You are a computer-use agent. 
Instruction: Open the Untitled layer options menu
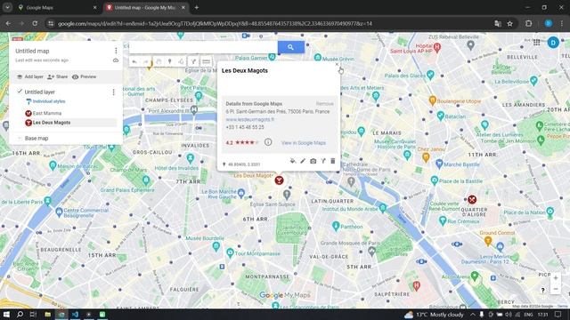tap(113, 92)
